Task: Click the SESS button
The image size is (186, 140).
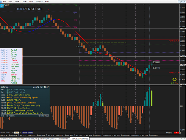Action: coord(30,133)
